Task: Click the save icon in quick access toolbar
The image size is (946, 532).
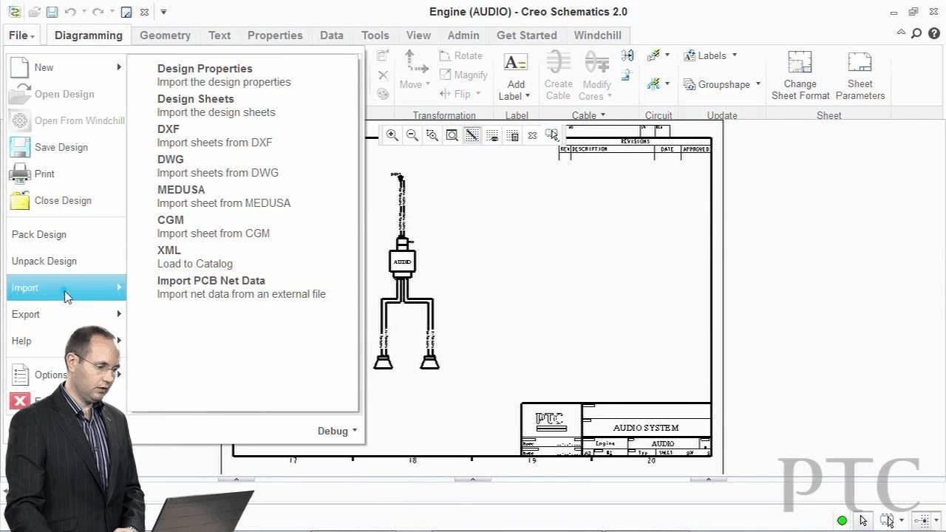Action: (52, 12)
